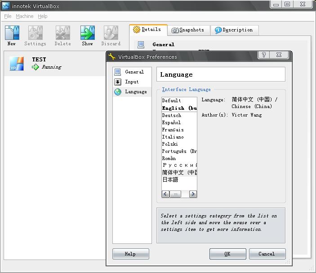Open the Help menu in menu bar
The height and width of the screenshot is (273, 316).
(x=43, y=16)
